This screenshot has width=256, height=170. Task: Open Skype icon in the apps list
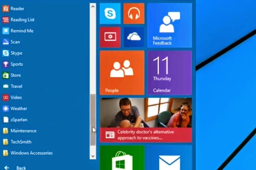coord(6,53)
